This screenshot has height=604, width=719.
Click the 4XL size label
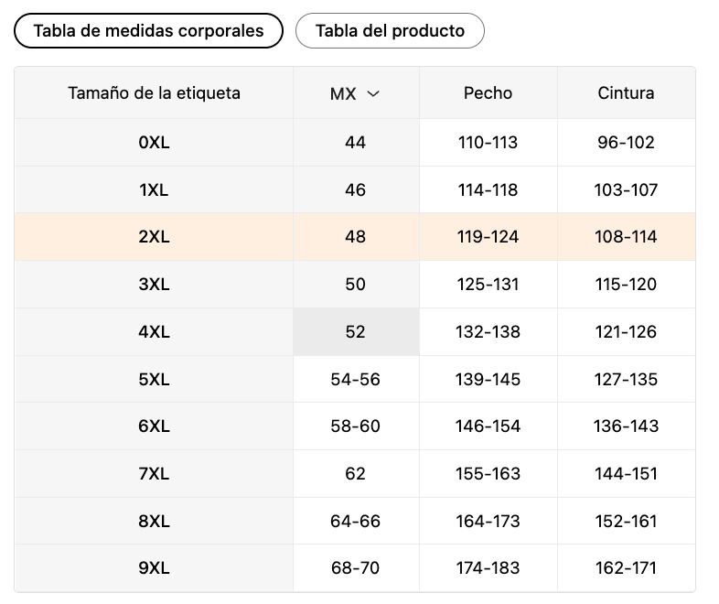tap(154, 331)
